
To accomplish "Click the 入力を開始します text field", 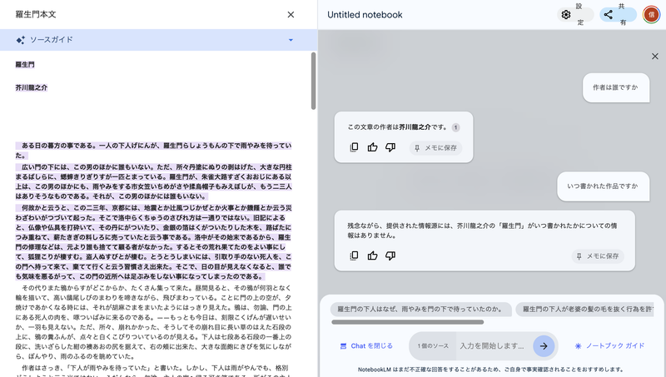I will click(491, 345).
